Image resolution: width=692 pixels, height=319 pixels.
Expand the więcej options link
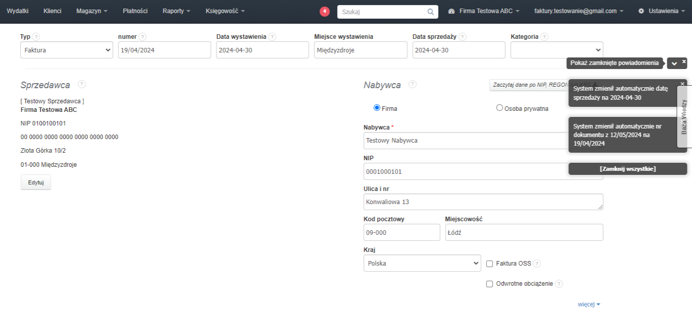pos(589,304)
